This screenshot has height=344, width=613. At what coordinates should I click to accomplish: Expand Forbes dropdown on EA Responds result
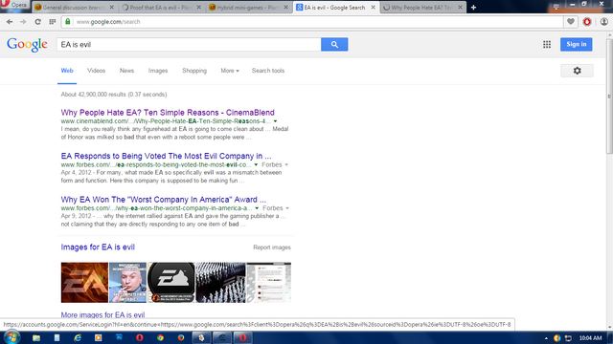pyautogui.click(x=275, y=165)
